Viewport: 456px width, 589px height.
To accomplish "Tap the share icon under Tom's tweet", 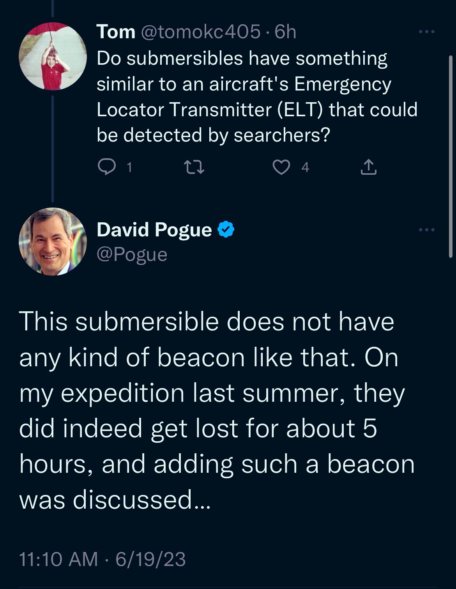I will tap(368, 167).
